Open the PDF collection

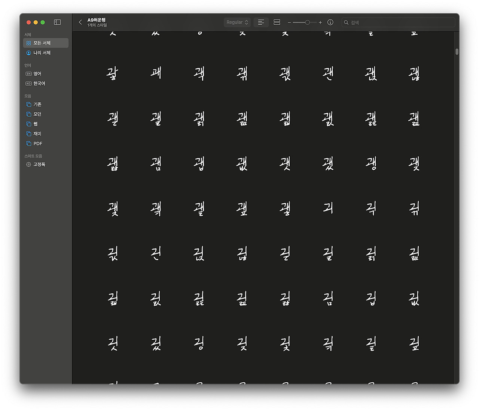38,144
